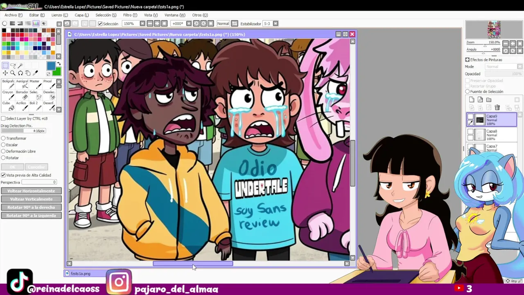Open the Estabilizador S-3 dropdown
Viewport: 524px width, 295px height.
pyautogui.click(x=276, y=23)
